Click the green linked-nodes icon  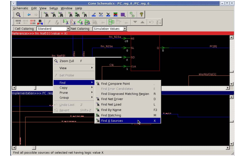coord(132,15)
